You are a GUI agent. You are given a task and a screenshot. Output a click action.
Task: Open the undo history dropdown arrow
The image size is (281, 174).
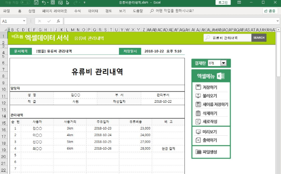pos(48,2)
